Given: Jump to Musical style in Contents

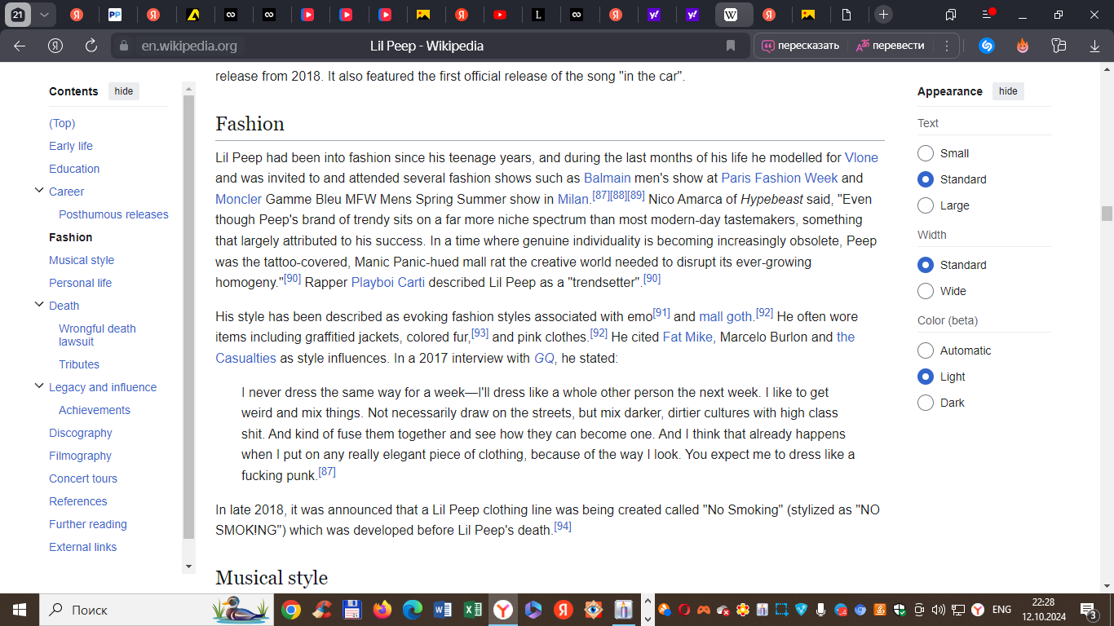Looking at the screenshot, I should point(82,260).
